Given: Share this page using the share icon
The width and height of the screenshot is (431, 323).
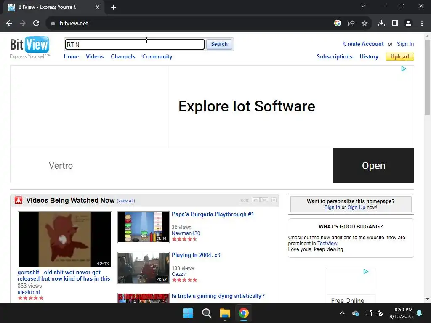Looking at the screenshot, I should (351, 24).
